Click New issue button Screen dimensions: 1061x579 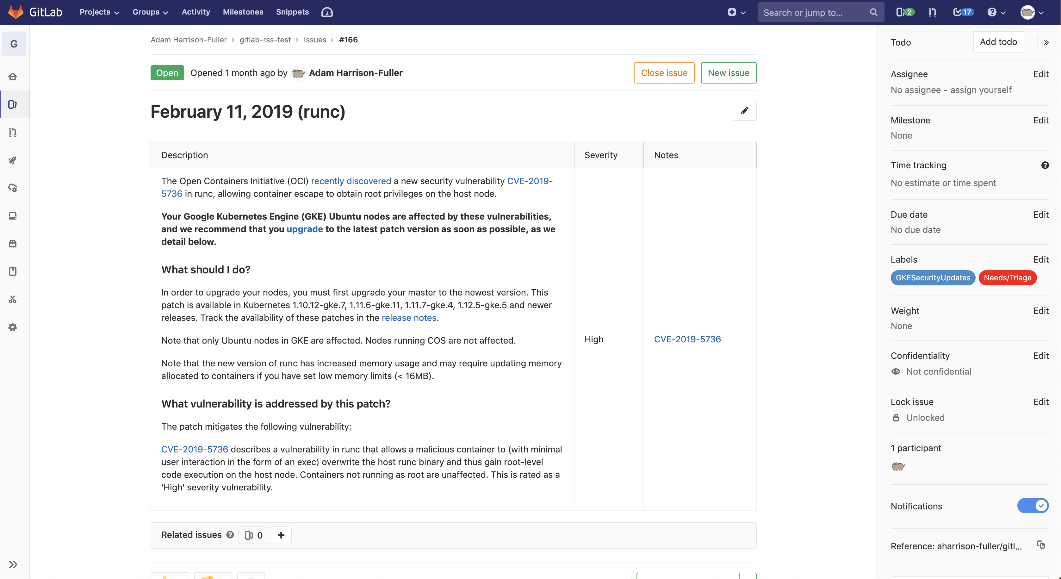click(x=728, y=73)
